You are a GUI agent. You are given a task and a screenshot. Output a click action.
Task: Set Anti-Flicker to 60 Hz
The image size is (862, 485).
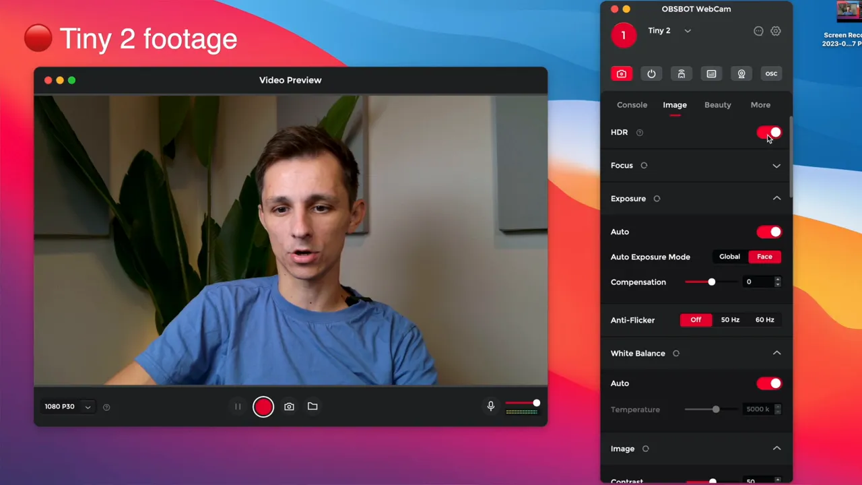(764, 320)
